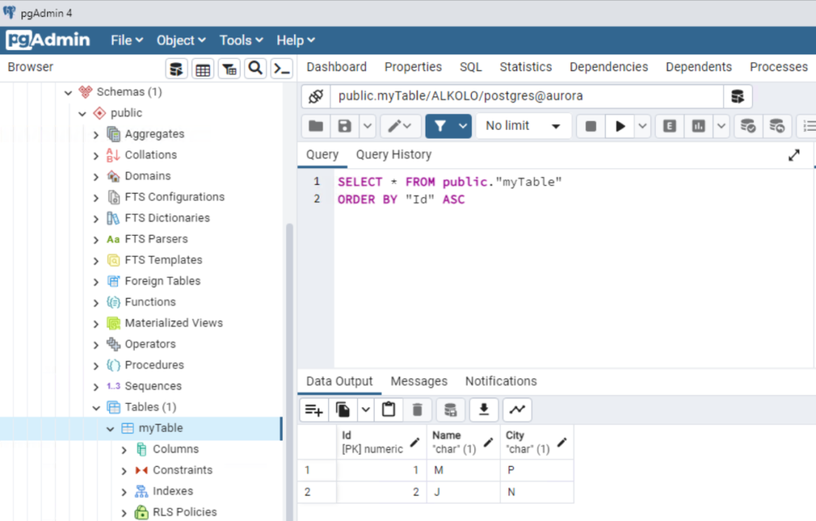Screen dimensions: 816x521
Task: Open the Help menu
Action: [x=295, y=40]
